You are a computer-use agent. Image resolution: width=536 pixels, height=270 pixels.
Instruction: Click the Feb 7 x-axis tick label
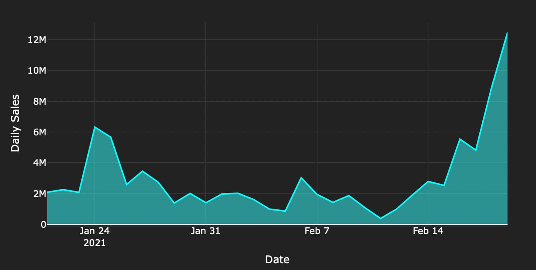tap(317, 231)
